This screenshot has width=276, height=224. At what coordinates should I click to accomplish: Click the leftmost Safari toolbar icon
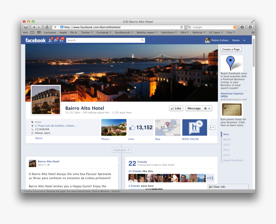(26, 27)
